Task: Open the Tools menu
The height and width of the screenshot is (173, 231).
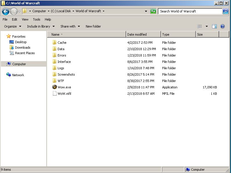Action: click(x=37, y=19)
